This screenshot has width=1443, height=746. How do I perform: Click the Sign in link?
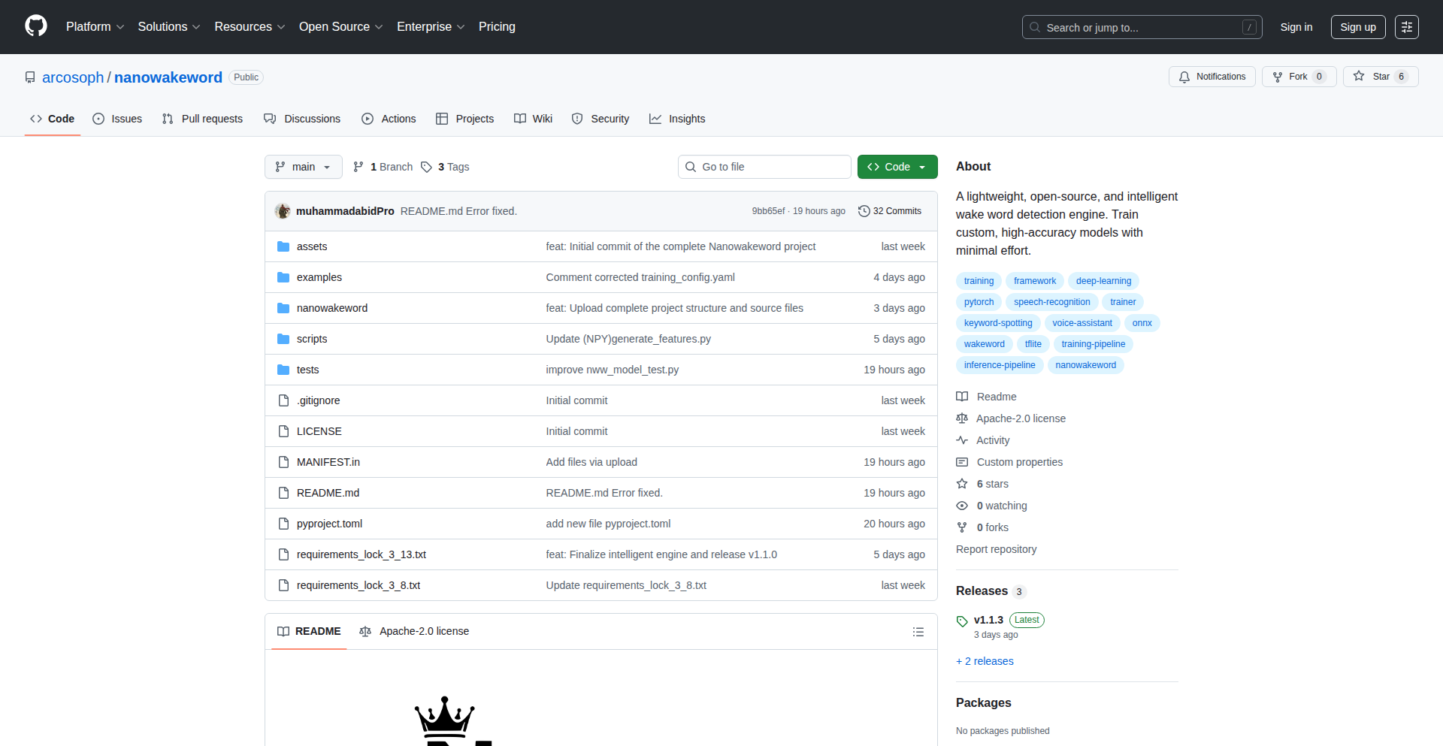[1296, 27]
